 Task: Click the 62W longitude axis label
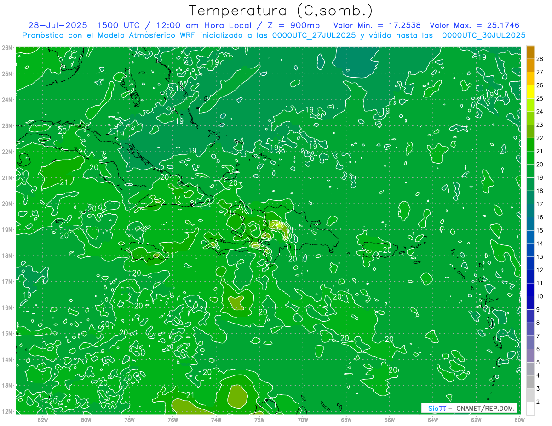(x=476, y=420)
